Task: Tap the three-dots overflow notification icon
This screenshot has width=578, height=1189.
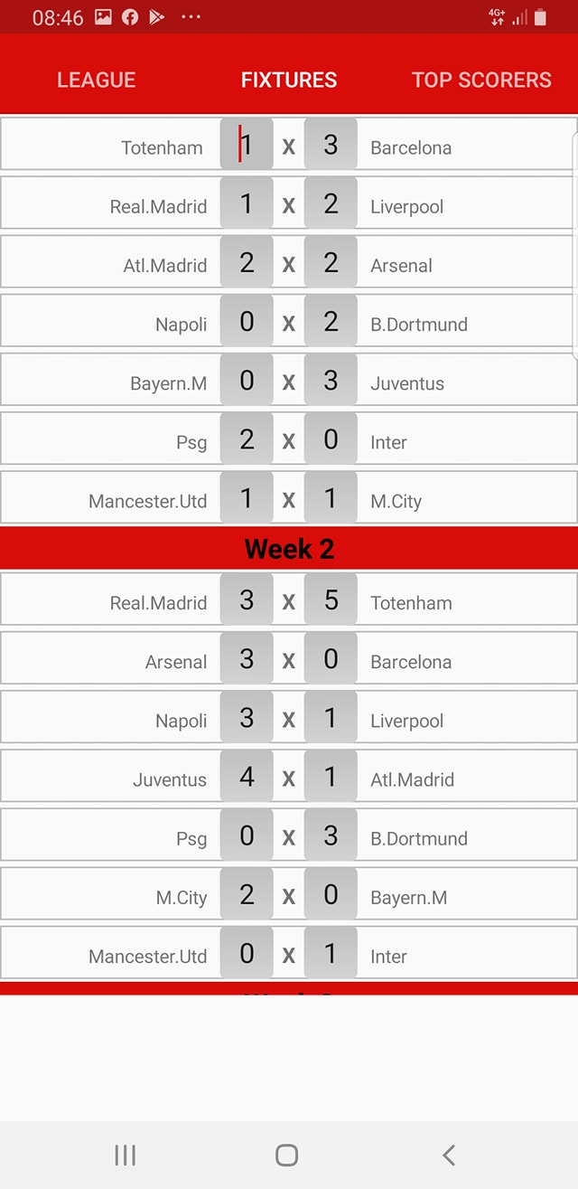Action: 191,17
